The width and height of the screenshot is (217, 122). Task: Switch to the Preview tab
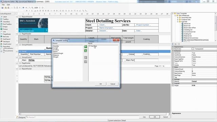pyautogui.click(x=31, y=117)
